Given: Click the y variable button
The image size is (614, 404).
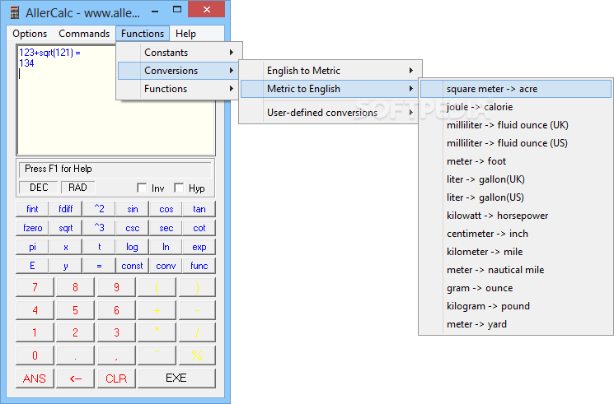Looking at the screenshot, I should [x=65, y=266].
